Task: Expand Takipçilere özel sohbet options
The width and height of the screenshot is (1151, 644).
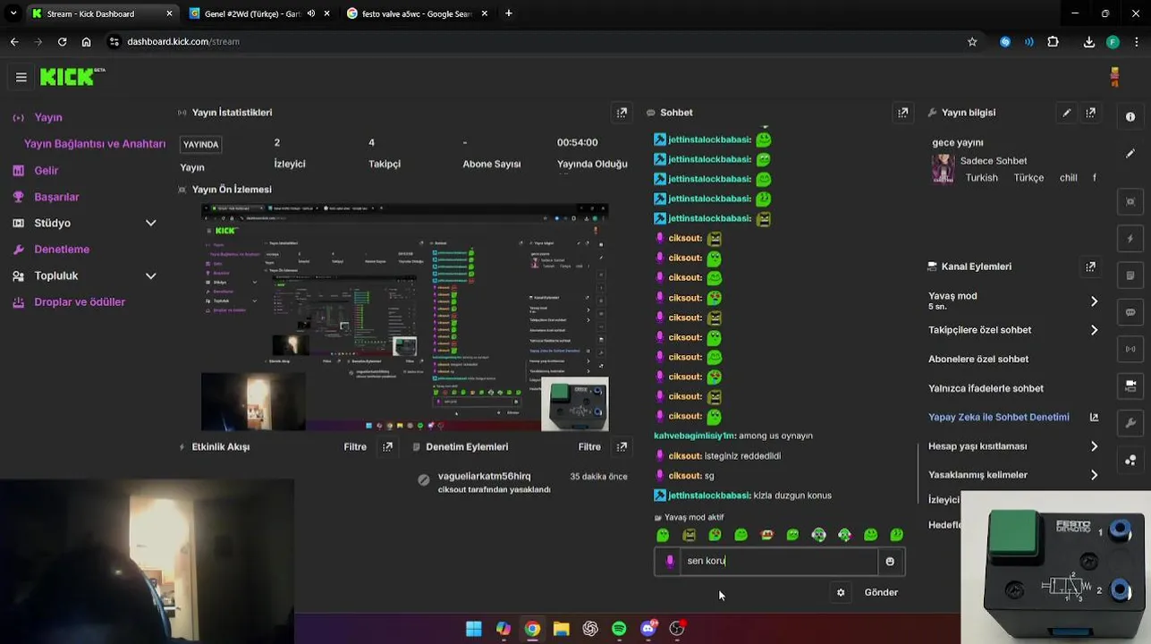Action: tap(1094, 330)
